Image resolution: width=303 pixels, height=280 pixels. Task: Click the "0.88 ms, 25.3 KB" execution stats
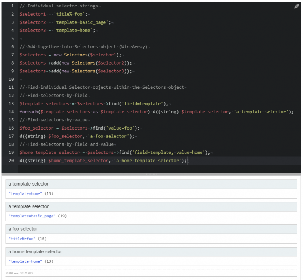pyautogui.click(x=19, y=273)
